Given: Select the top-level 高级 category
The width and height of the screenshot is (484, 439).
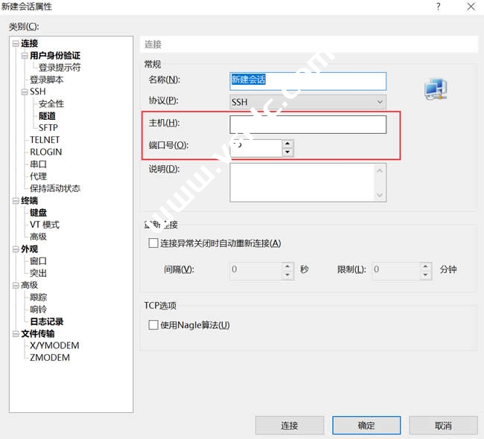Looking at the screenshot, I should click(x=29, y=286).
